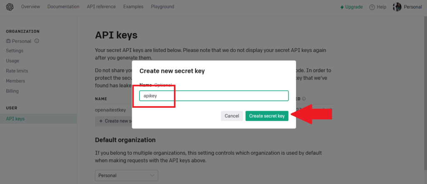Image resolution: width=427 pixels, height=184 pixels.
Task: Click the Personal profile avatar
Action: [x=397, y=7]
